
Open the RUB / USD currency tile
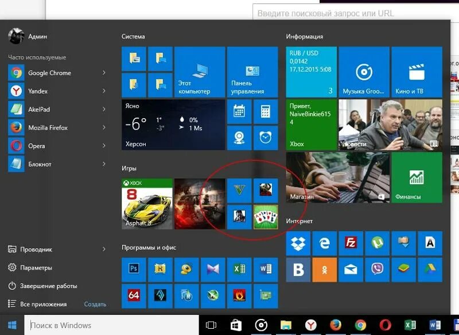(311, 72)
